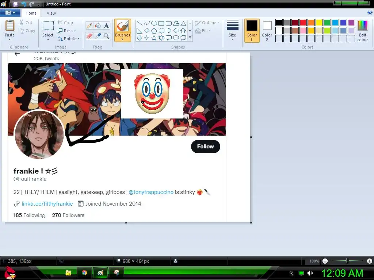Image resolution: width=374 pixels, height=280 pixels.
Task: Click the Paste clipboard icon
Action: tap(10, 26)
